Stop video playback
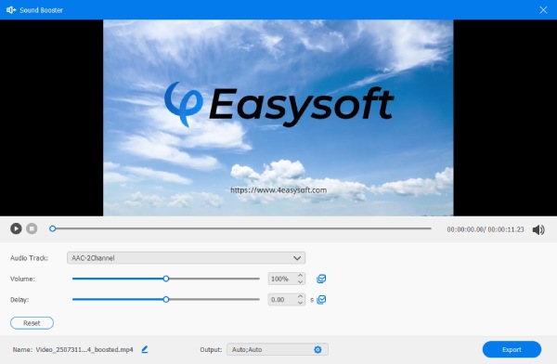 pos(32,228)
